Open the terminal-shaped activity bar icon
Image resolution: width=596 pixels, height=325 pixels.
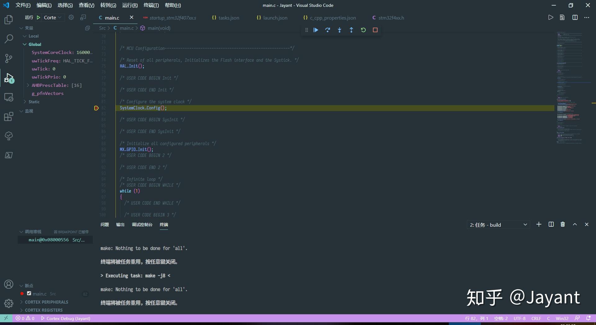tap(9, 155)
